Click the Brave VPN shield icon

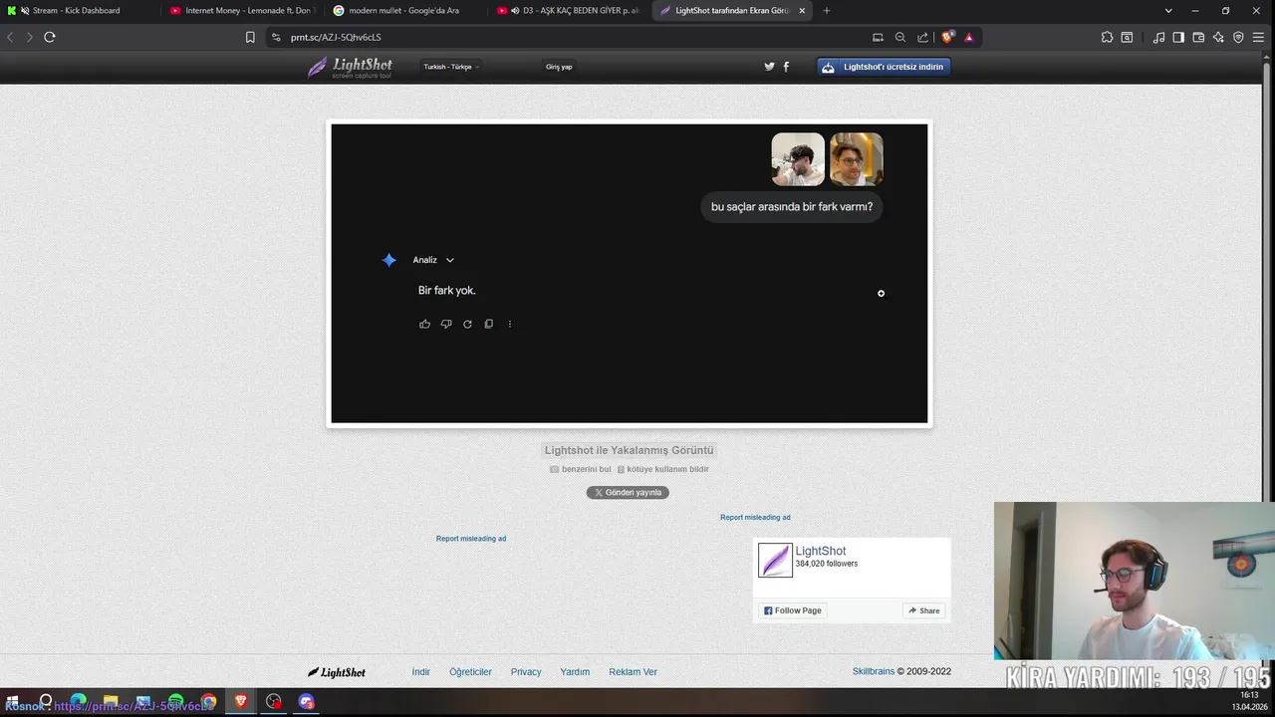tap(1238, 37)
